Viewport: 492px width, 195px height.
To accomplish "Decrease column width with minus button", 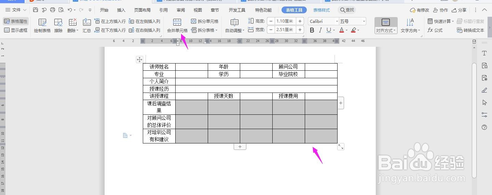I will pyautogui.click(x=271, y=30).
